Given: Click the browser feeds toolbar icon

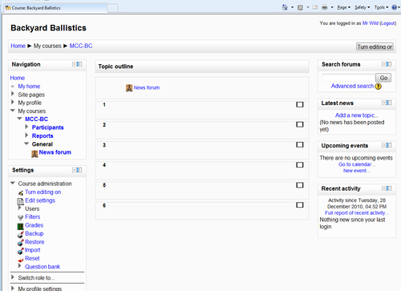Looking at the screenshot, I should [300, 7].
